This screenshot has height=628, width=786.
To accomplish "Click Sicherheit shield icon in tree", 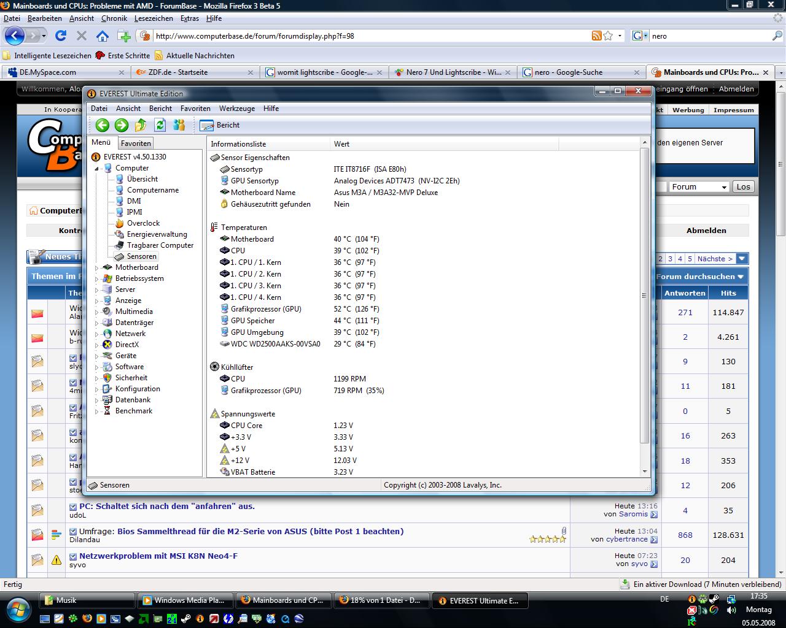I will pyautogui.click(x=107, y=378).
